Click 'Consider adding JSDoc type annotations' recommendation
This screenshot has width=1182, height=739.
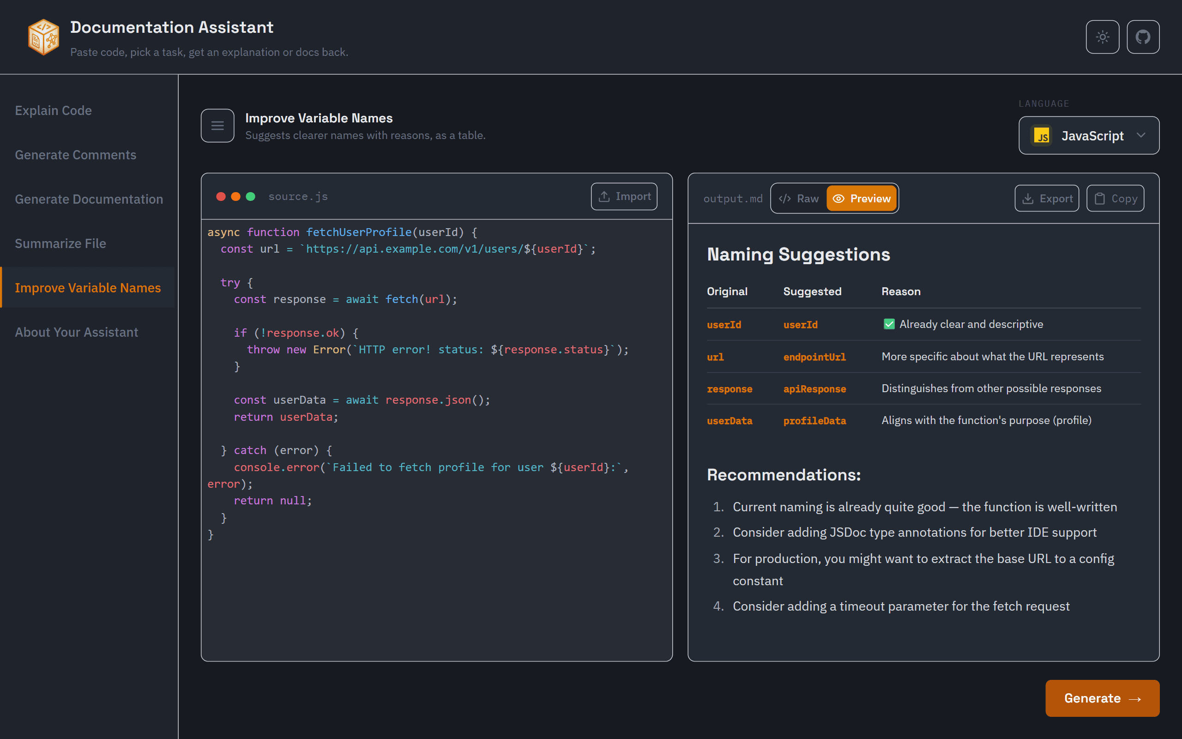914,532
